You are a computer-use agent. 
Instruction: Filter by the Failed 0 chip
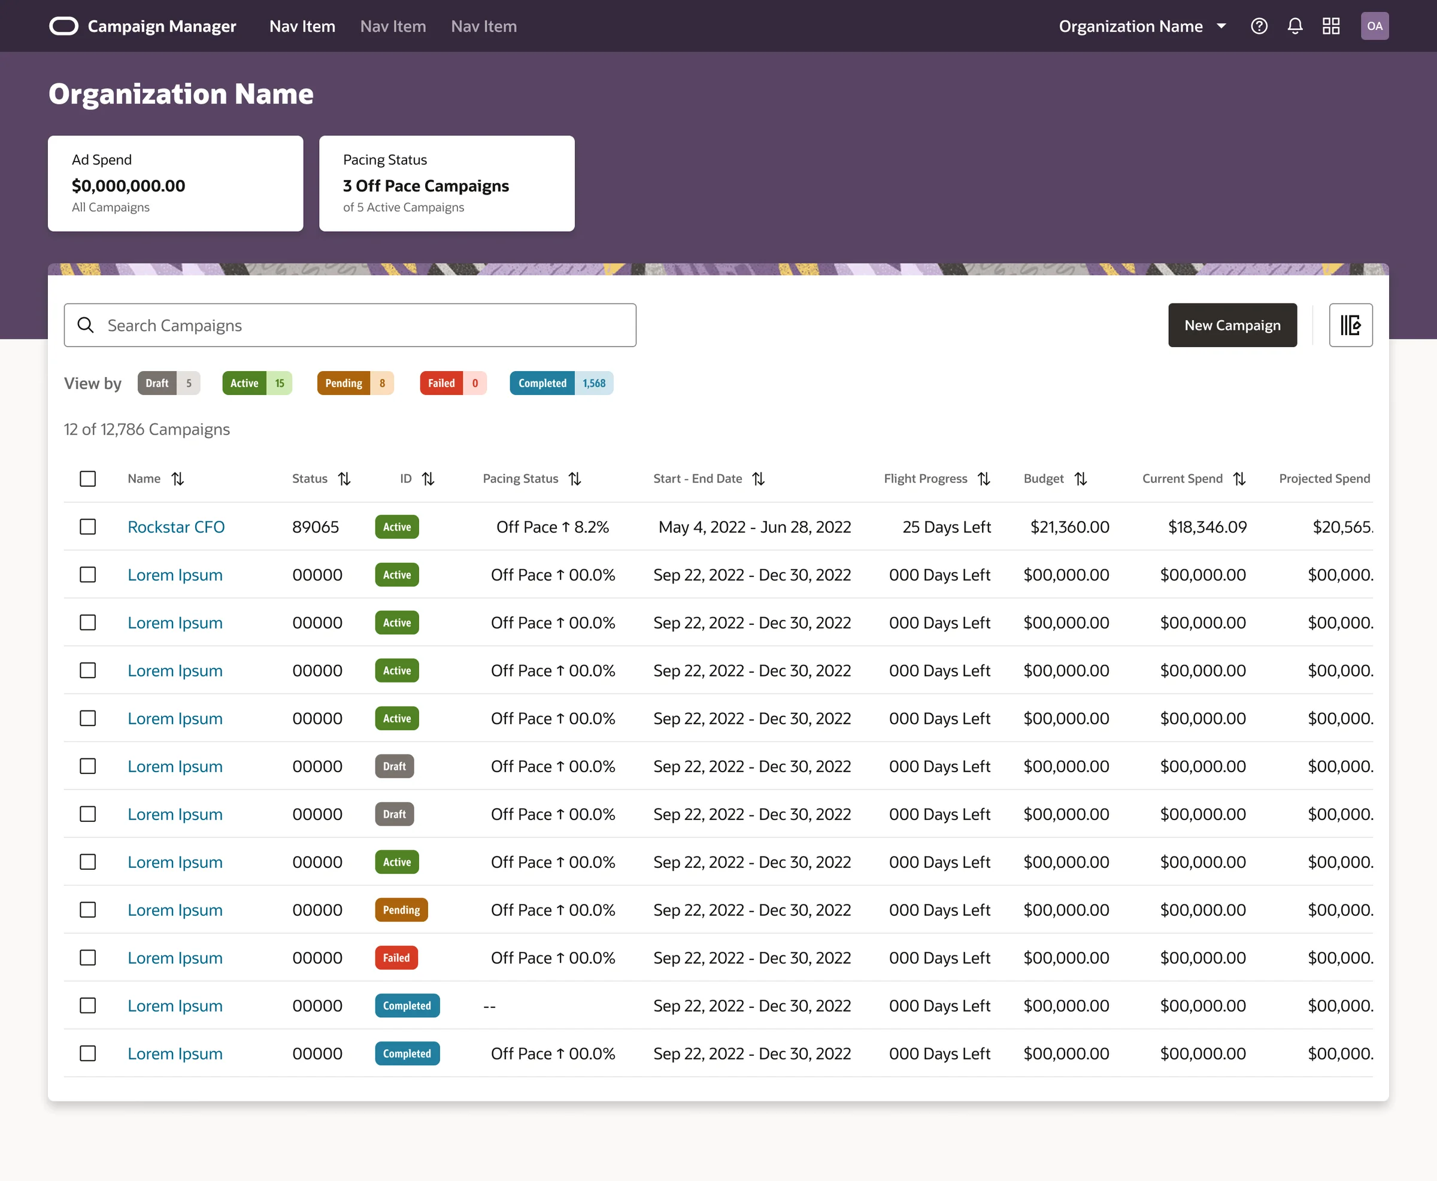453,383
